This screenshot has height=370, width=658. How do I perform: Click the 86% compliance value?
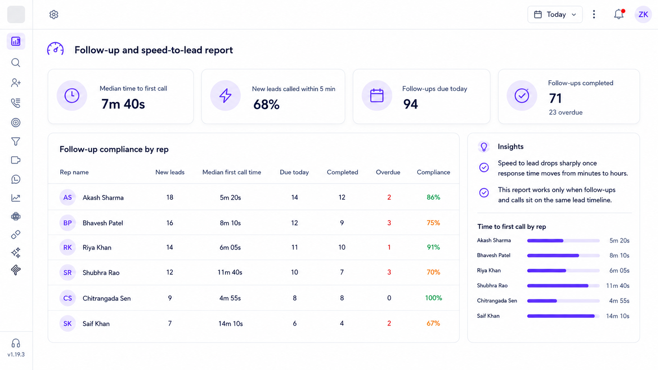tap(433, 197)
